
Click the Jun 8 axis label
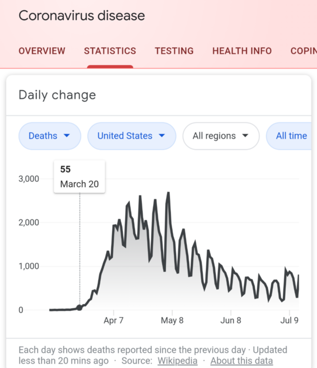tap(231, 320)
